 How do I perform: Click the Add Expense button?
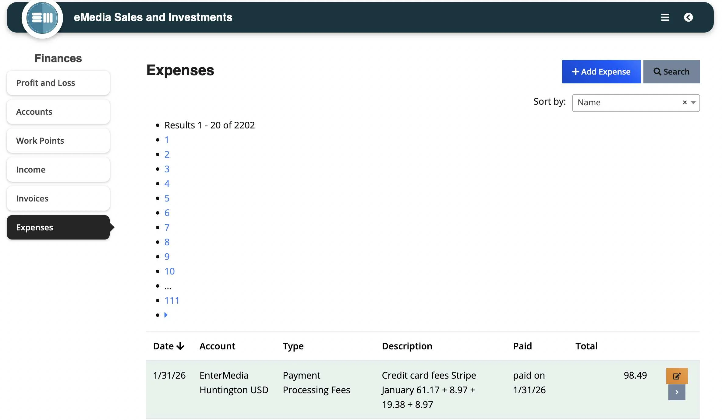pyautogui.click(x=601, y=72)
